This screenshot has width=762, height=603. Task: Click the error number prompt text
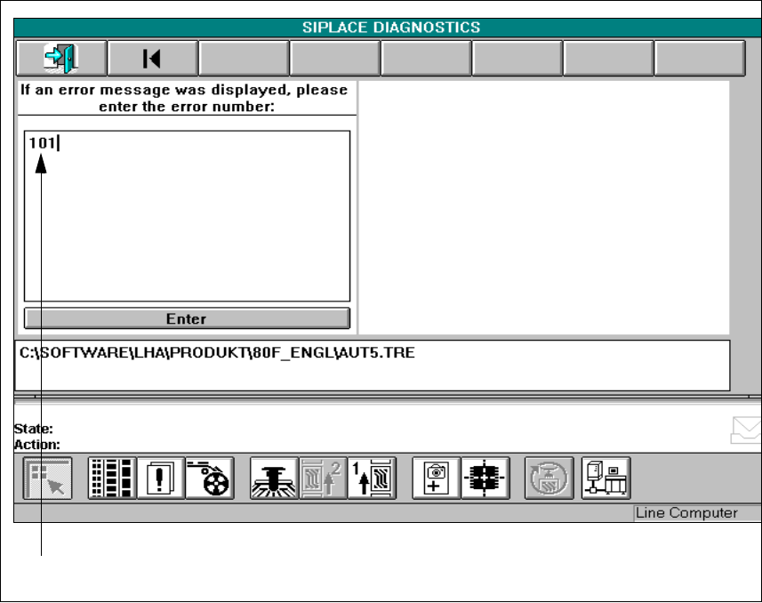click(184, 98)
